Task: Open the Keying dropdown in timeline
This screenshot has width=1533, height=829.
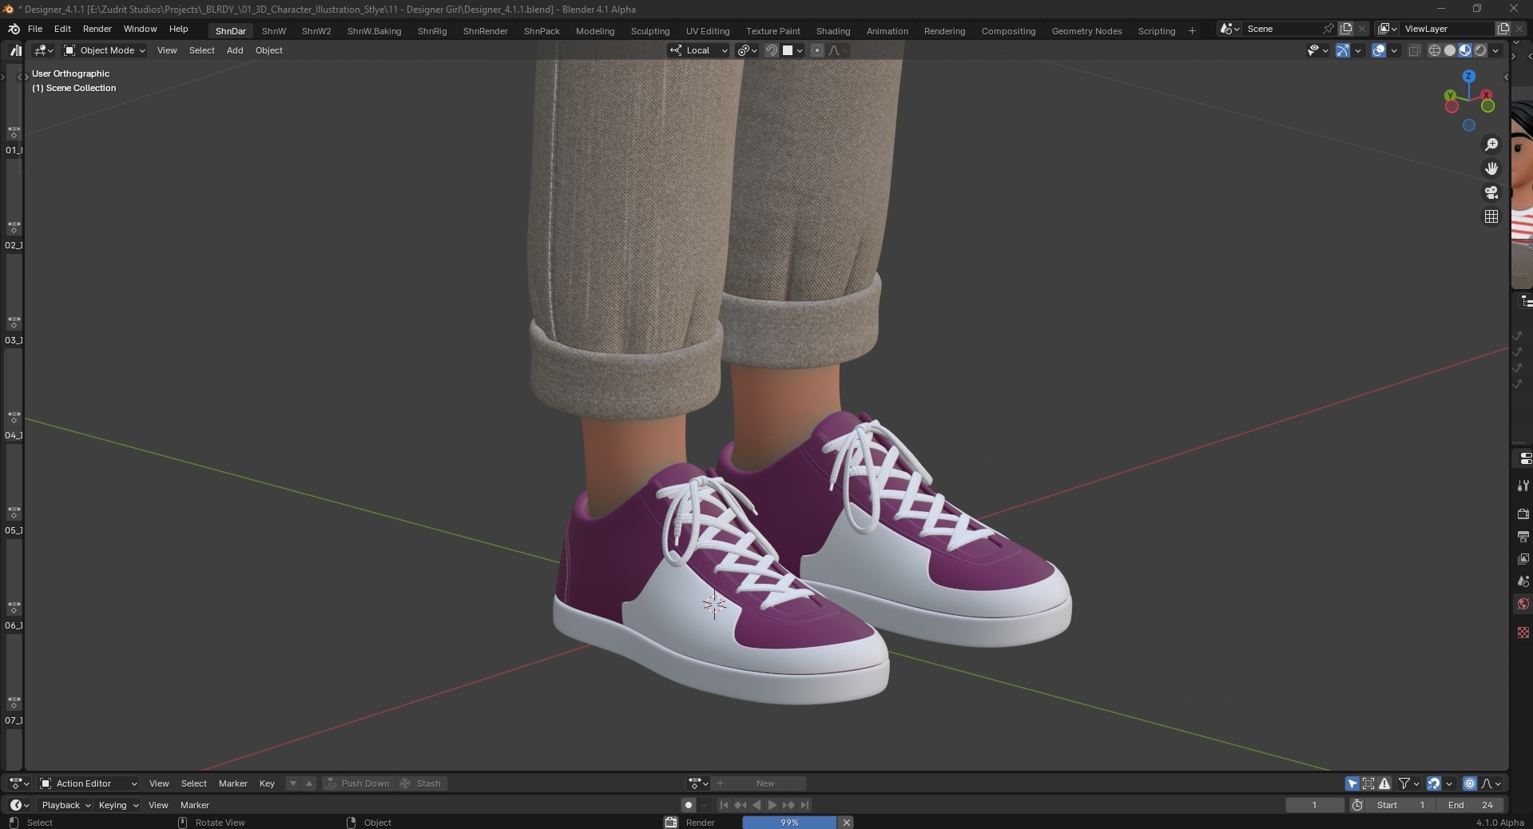Action: 117,805
